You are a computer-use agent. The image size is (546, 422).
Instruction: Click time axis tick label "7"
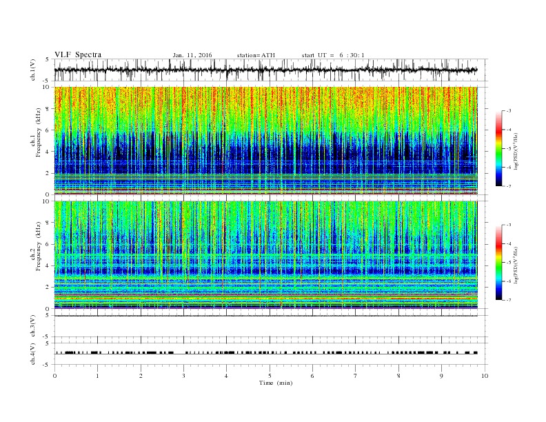coord(356,376)
